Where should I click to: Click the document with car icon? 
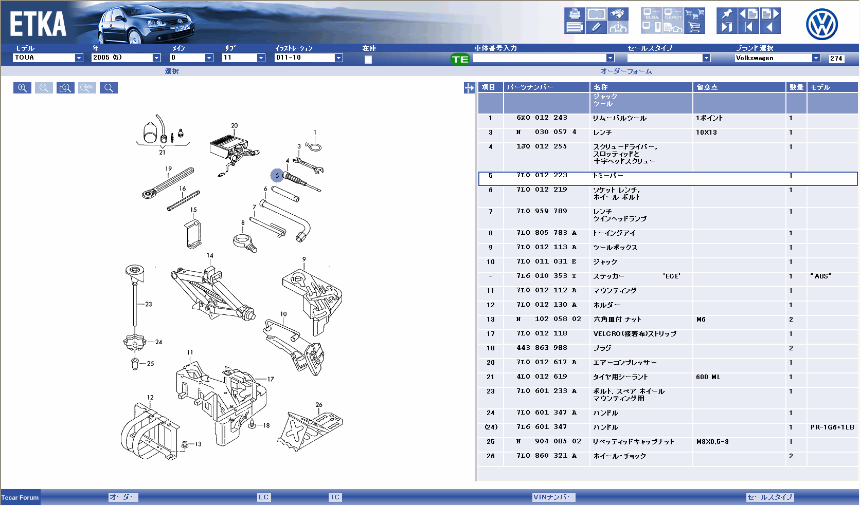tap(673, 27)
